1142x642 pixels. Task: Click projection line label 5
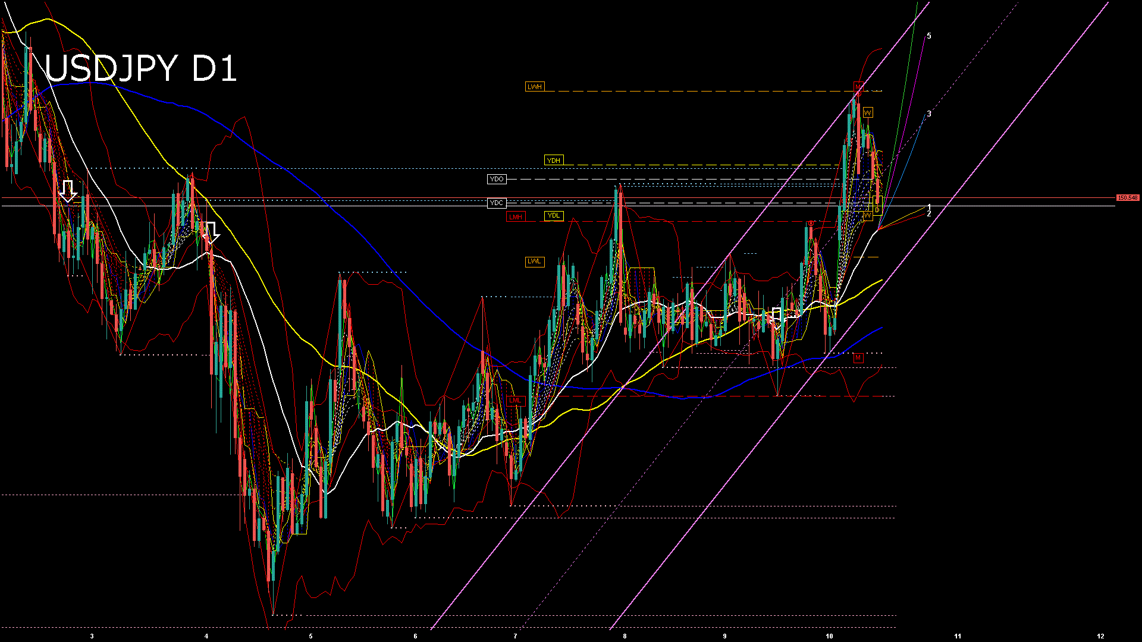coord(929,36)
